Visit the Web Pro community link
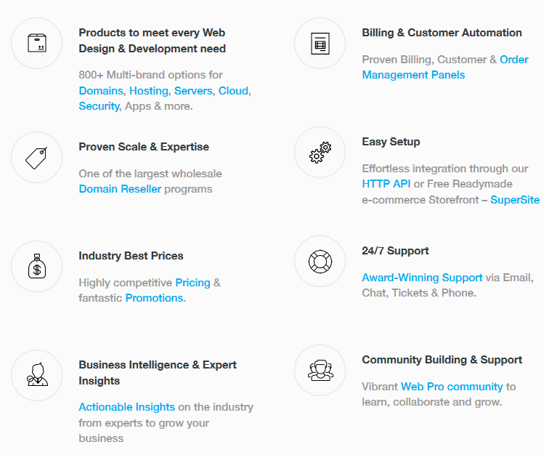 pos(452,387)
